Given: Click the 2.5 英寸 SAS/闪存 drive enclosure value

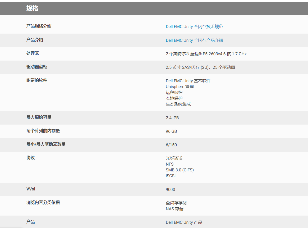Looking at the screenshot, I should pos(200,67).
